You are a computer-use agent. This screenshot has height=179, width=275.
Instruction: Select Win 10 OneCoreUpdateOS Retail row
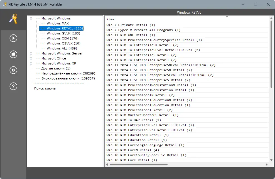187,115
